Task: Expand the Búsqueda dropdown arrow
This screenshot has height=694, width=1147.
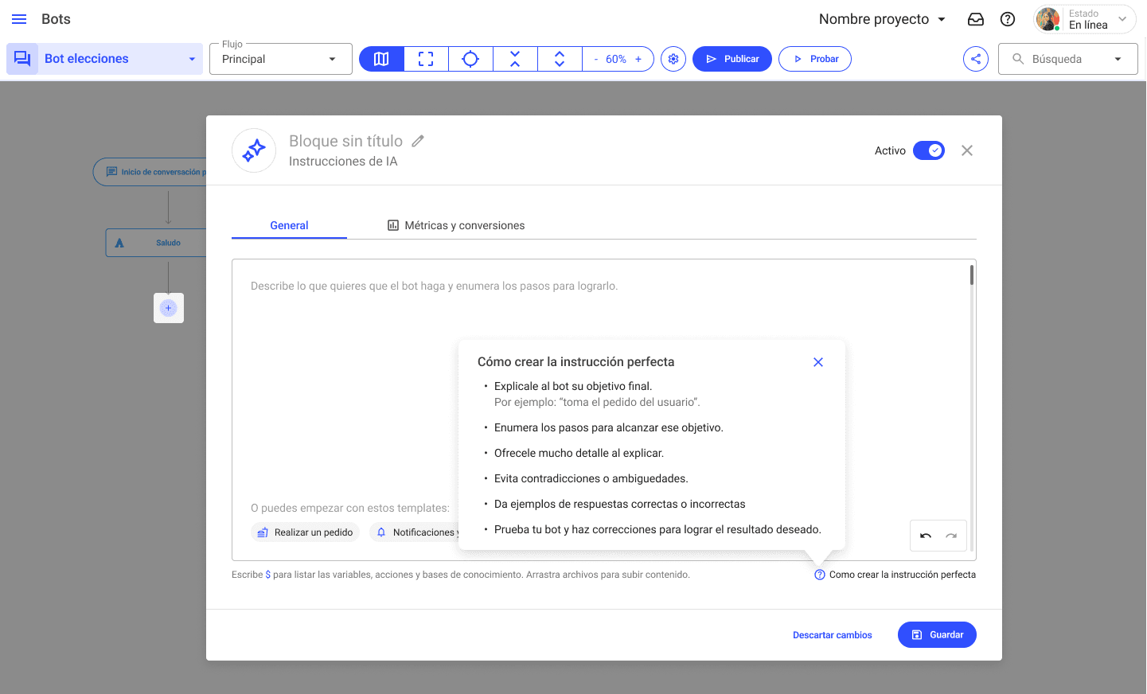Action: [x=1118, y=59]
